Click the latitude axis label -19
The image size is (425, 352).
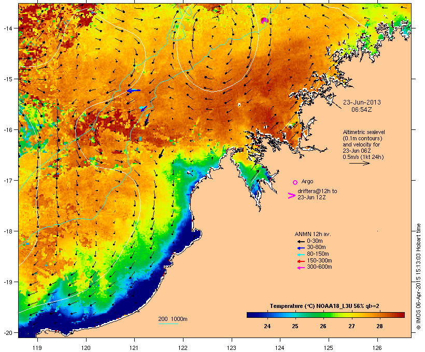click(x=7, y=282)
